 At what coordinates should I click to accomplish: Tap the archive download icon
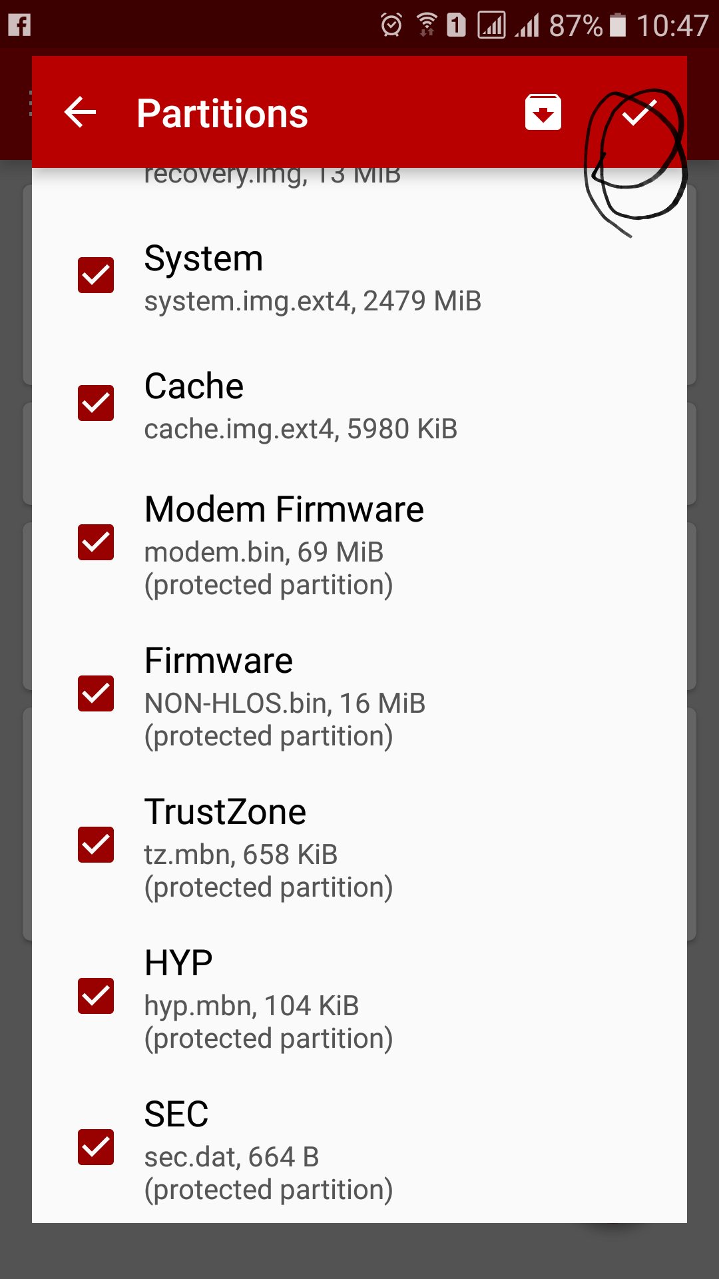543,112
